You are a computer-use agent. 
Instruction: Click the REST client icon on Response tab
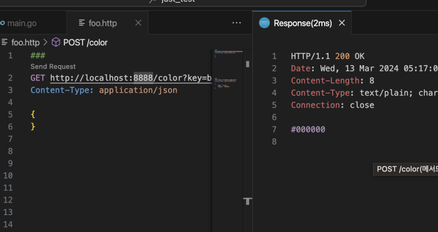pyautogui.click(x=264, y=23)
